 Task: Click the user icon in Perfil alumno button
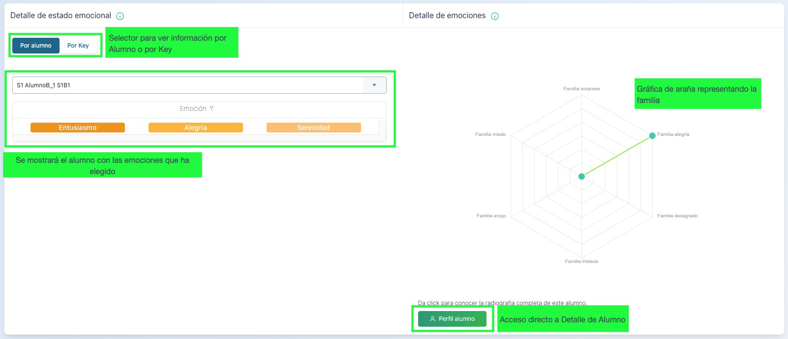(x=432, y=319)
